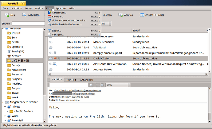Open Vorlagen... from the Extras menu
Image resolution: width=212 pixels, height=129 pixels.
pyautogui.click(x=73, y=35)
